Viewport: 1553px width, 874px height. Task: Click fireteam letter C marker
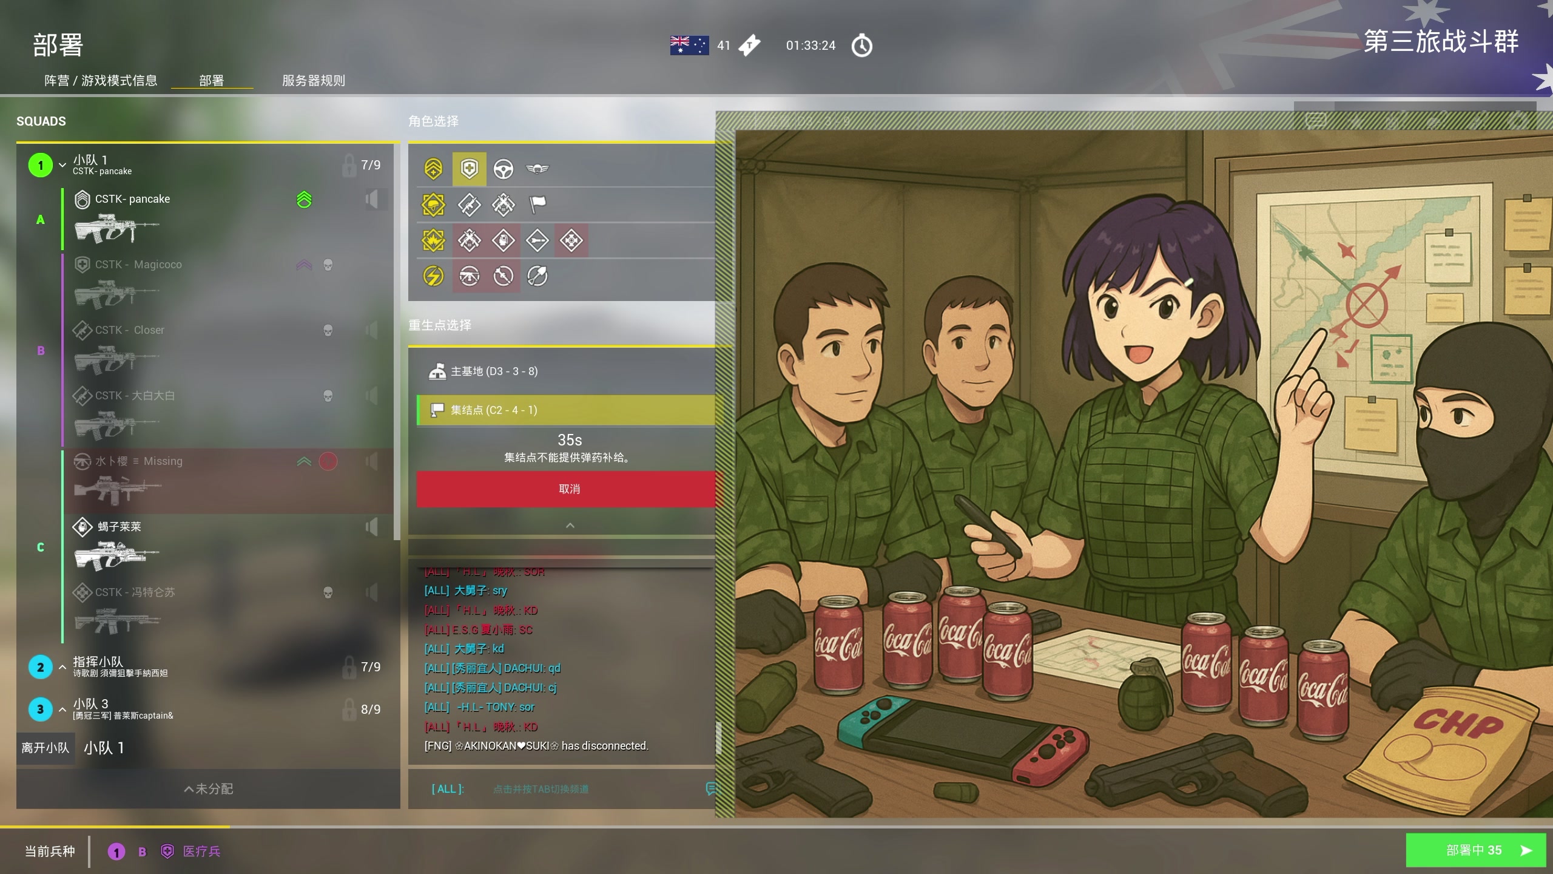41,547
